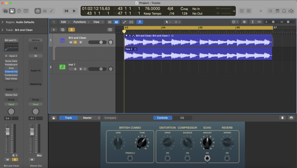Toggle Smart Controls dial icon

click(x=38, y=11)
